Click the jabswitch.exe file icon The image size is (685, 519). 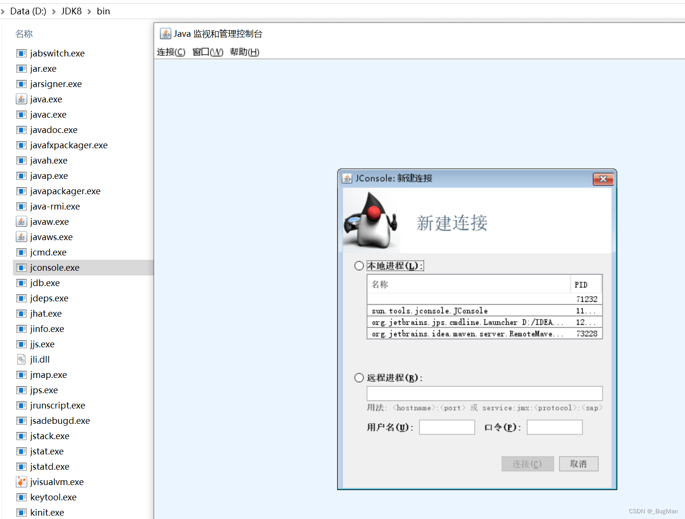(x=22, y=54)
